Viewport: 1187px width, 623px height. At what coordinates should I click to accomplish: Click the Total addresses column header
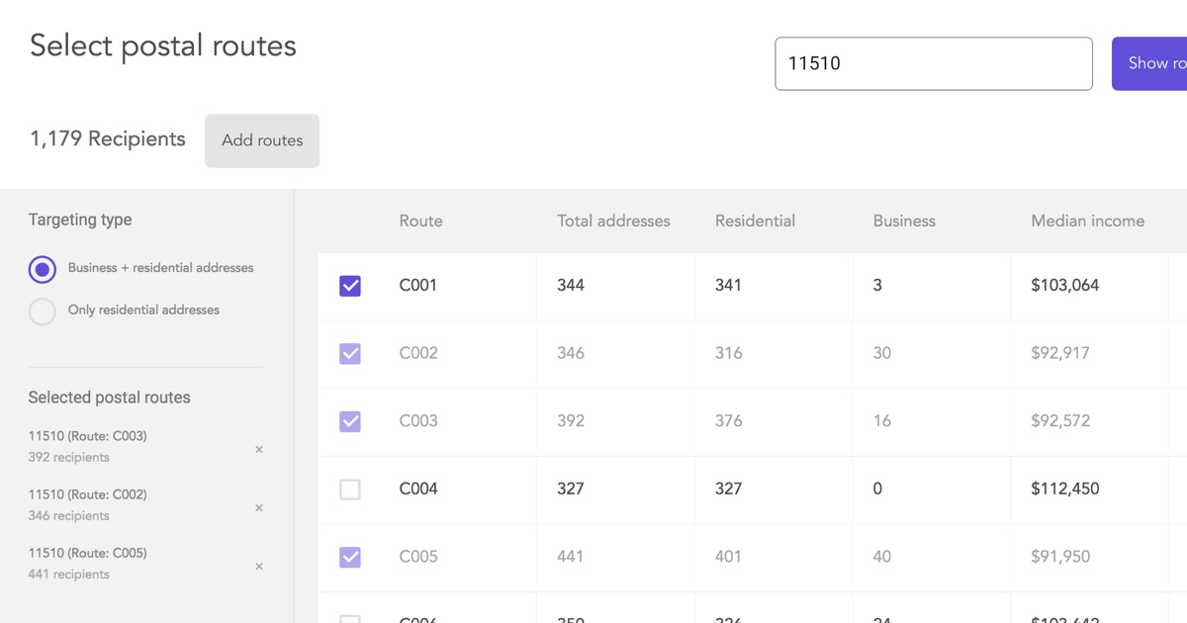point(613,221)
